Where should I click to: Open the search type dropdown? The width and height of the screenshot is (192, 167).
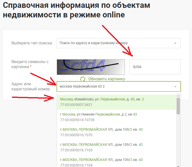(119, 43)
